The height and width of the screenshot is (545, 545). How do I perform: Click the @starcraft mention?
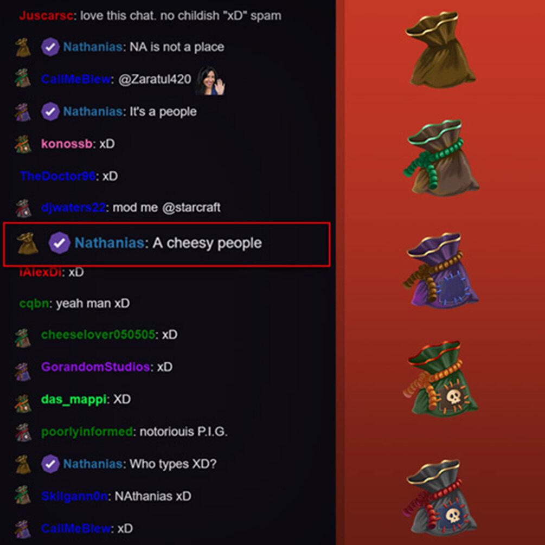[x=191, y=208]
